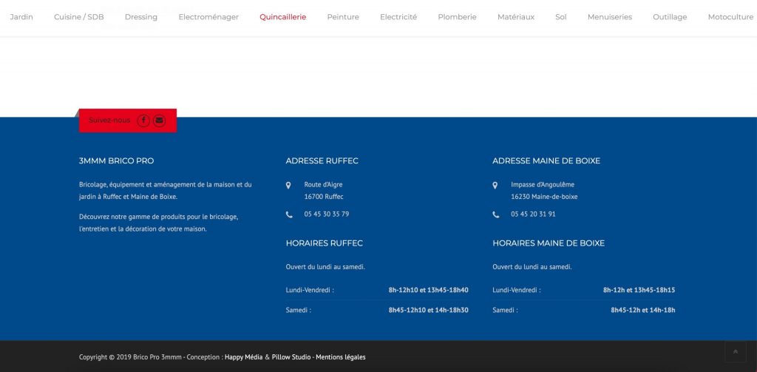Click the Ruffec phone number 05 45 30 35 79
This screenshot has height=372, width=757.
[326, 214]
